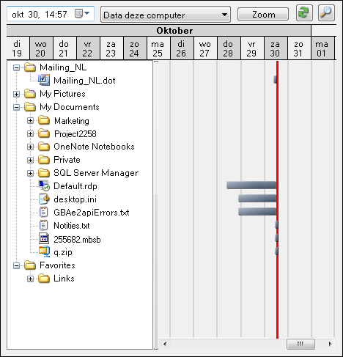Select the Mailing_NL.dot Word document icon

tap(44, 80)
